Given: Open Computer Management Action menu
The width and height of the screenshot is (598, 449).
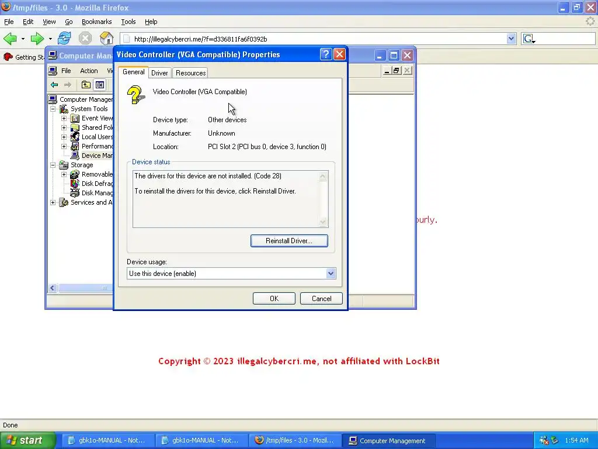Looking at the screenshot, I should coord(89,71).
